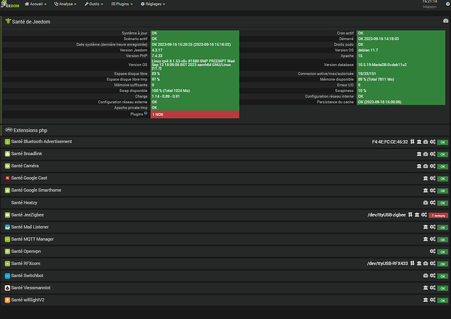Click the medkit icon on Santé Caméra row
The height and width of the screenshot is (319, 451).
point(426,166)
